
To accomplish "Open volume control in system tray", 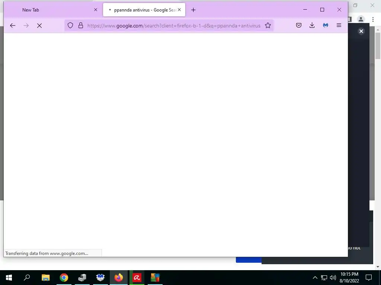I will (x=333, y=278).
